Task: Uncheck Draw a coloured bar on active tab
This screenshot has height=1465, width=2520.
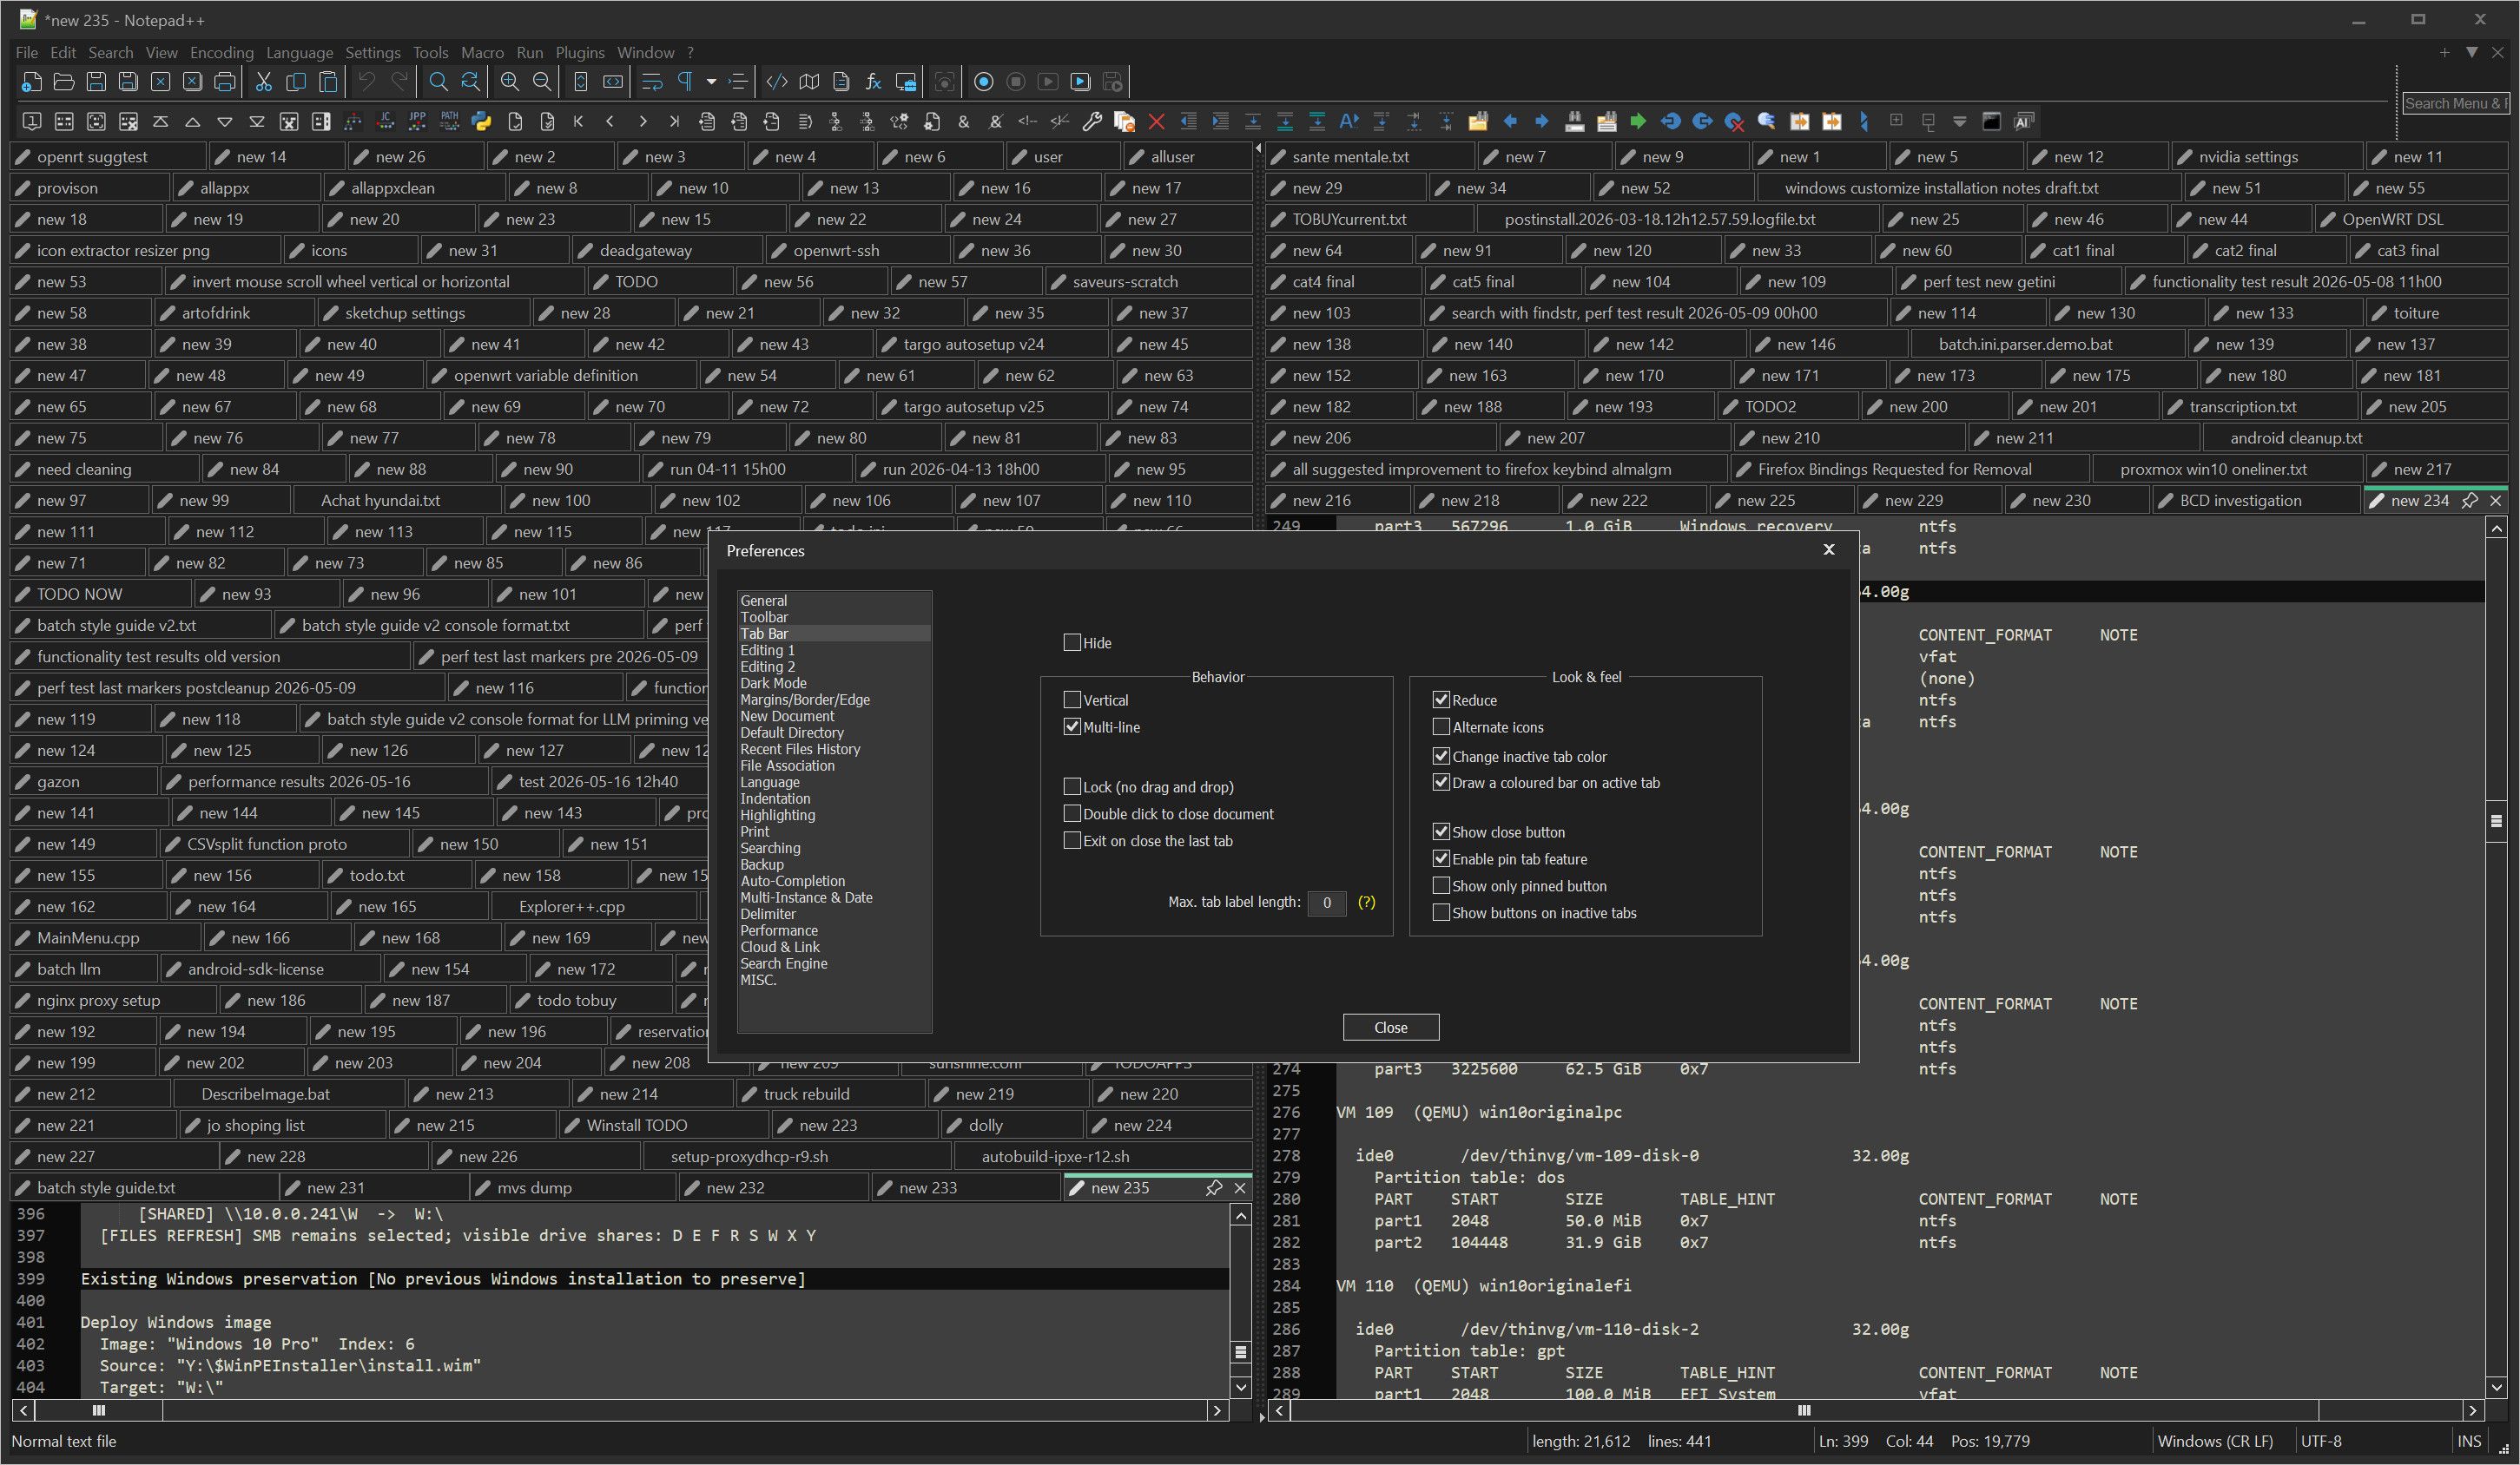Action: 1441,783
